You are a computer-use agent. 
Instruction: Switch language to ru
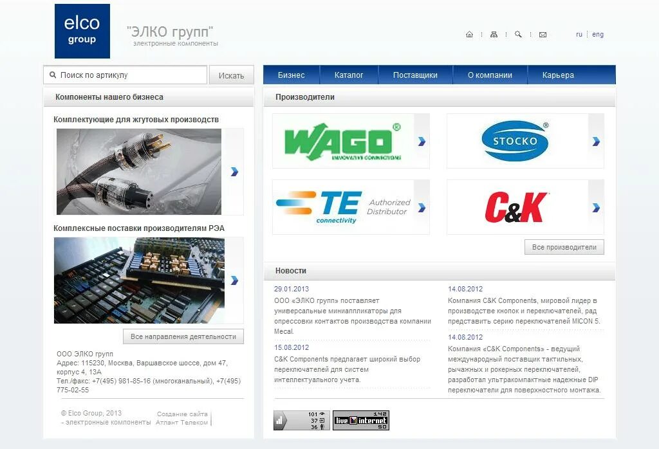point(579,35)
